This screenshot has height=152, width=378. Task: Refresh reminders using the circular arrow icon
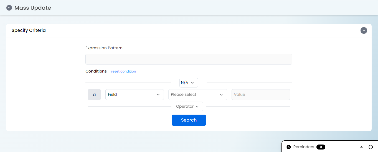371,147
